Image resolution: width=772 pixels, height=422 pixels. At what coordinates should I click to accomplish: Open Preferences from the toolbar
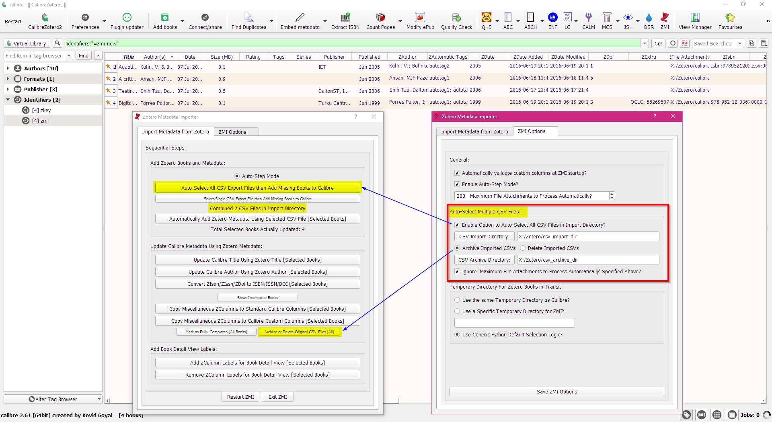click(x=85, y=18)
